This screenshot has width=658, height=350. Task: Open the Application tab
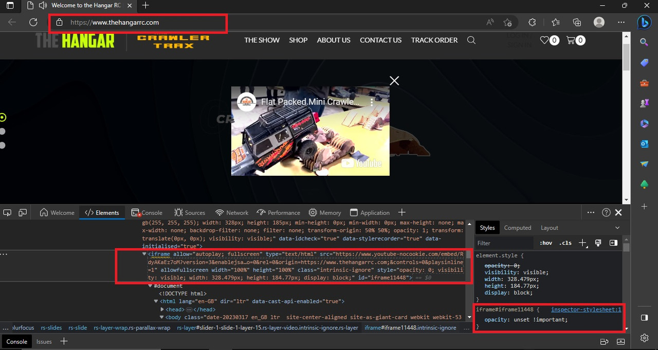(x=370, y=213)
